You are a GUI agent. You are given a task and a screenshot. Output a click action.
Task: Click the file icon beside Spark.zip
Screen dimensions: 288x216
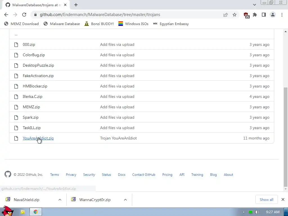point(16,118)
